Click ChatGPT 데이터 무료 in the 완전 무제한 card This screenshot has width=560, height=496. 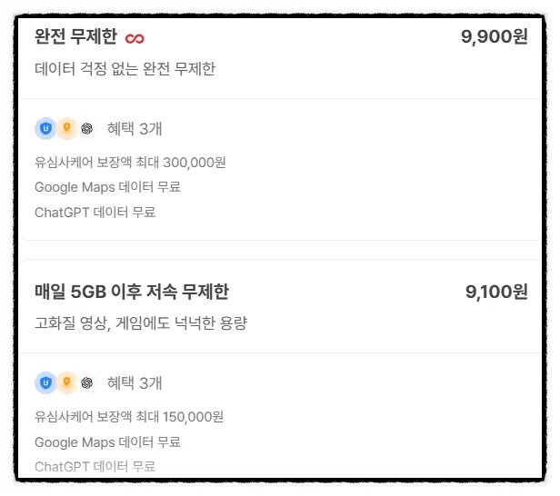95,213
